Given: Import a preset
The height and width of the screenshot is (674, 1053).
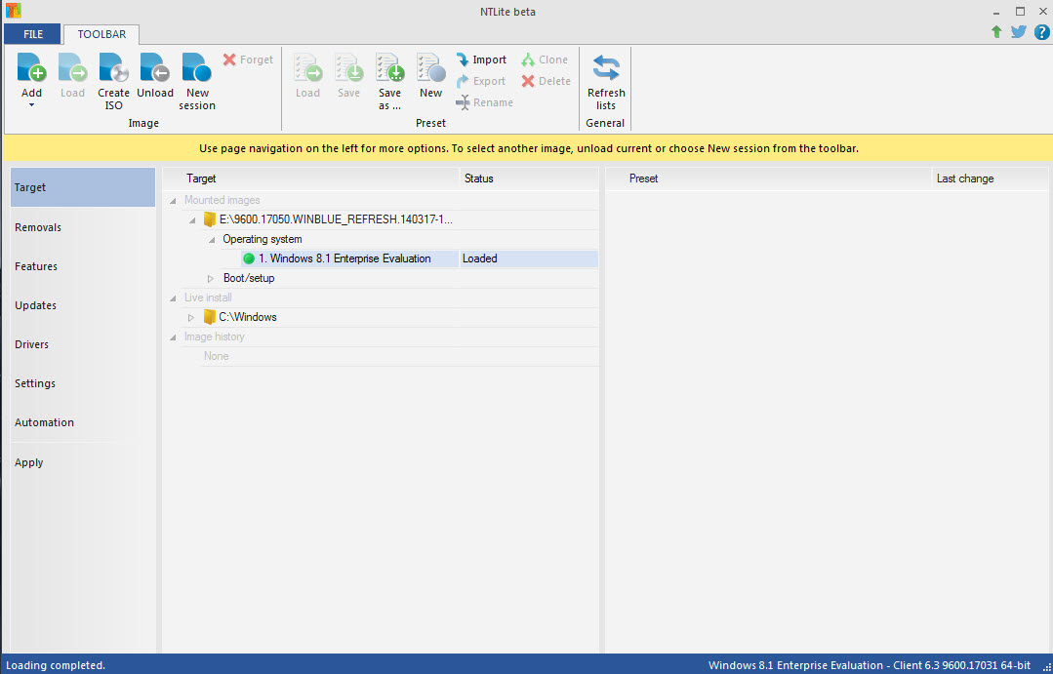Looking at the screenshot, I should pyautogui.click(x=481, y=59).
